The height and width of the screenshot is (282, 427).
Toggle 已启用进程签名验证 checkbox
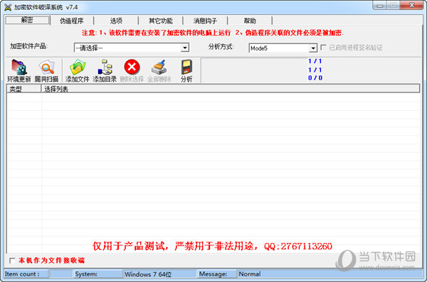324,48
